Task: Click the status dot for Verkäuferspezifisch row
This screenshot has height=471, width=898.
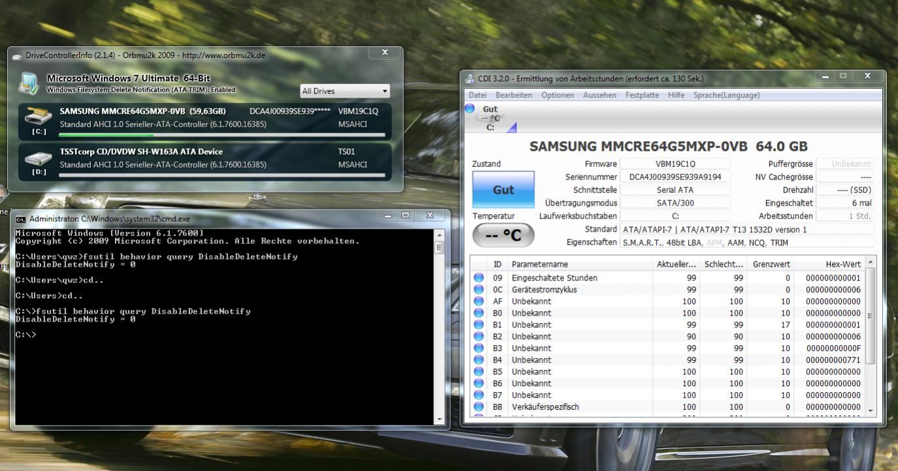Action: tap(479, 407)
